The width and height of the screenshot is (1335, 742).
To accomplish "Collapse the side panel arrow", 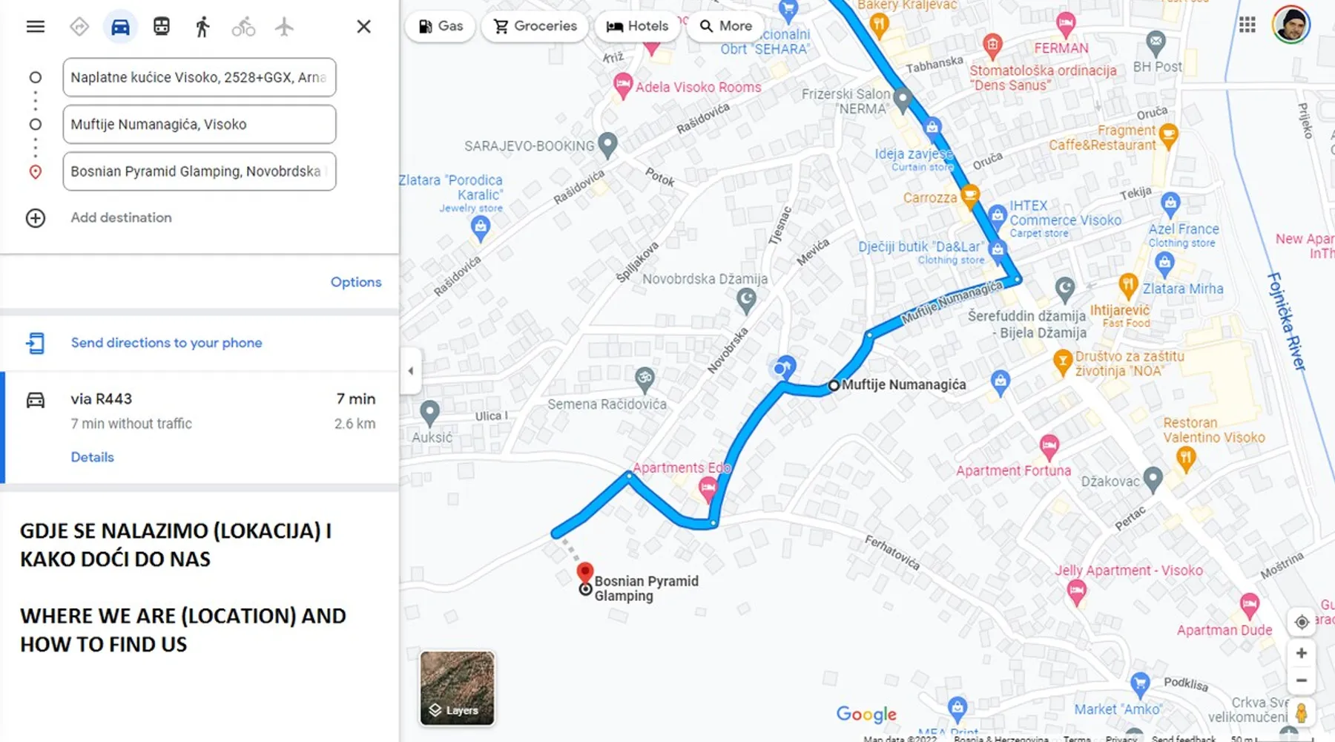I will (411, 370).
